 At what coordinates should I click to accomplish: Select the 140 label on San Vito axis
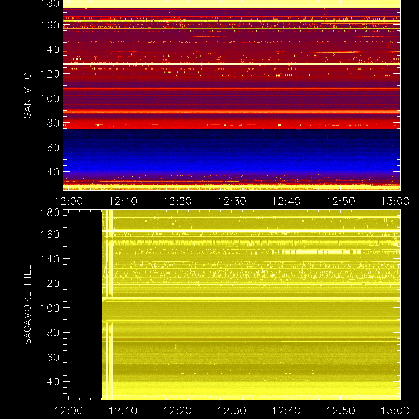point(50,49)
